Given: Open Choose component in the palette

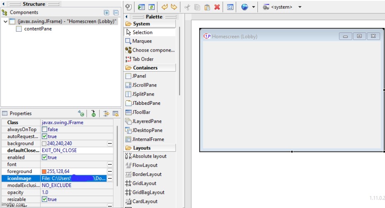Looking at the screenshot, I should 150,50.
